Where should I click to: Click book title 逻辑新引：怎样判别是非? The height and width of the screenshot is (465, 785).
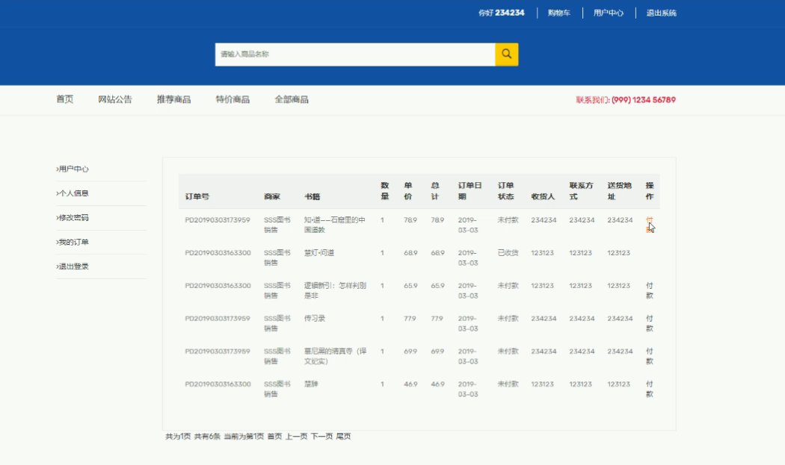(x=335, y=290)
